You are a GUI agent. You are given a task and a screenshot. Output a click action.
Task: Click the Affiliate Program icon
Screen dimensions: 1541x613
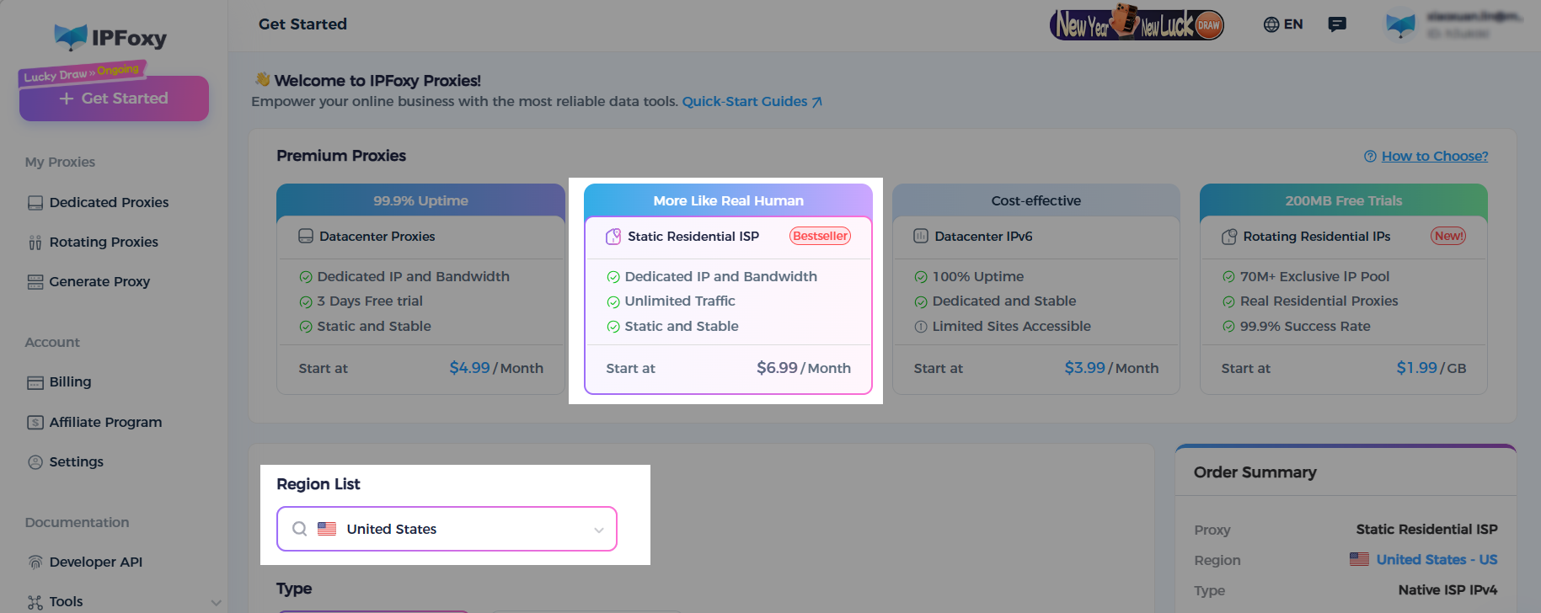coord(35,423)
